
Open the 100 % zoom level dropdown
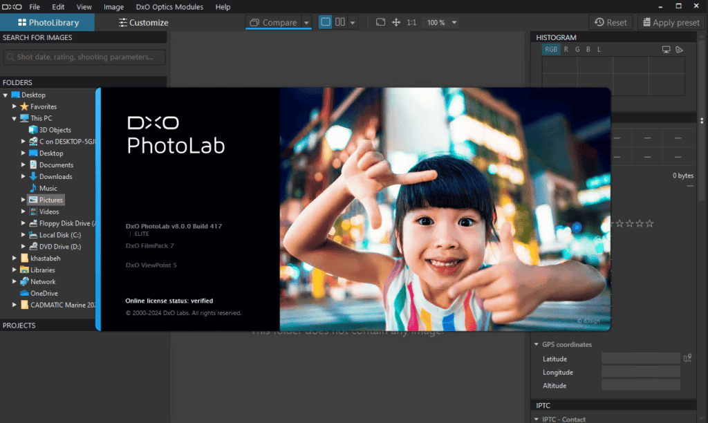pos(454,22)
